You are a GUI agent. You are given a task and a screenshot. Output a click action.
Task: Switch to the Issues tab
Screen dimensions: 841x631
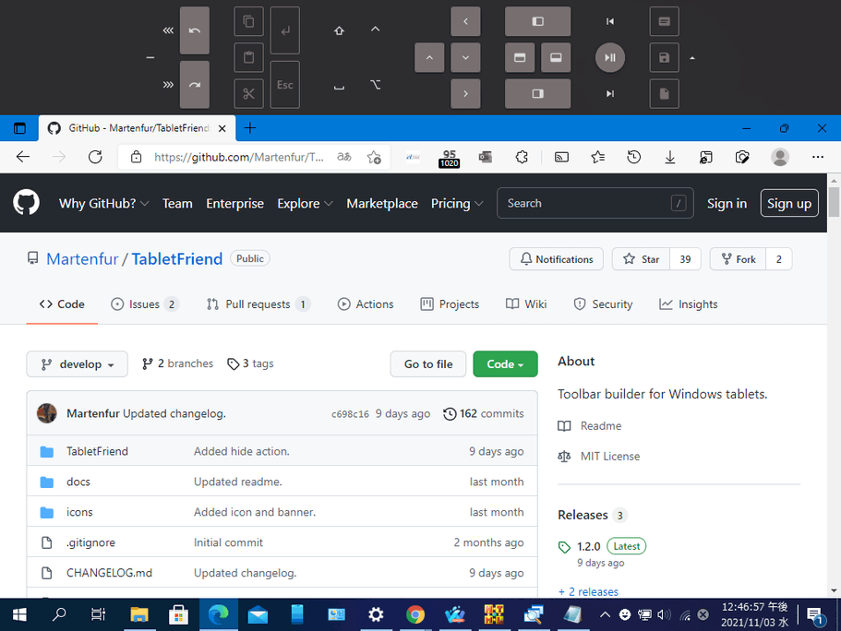[144, 304]
